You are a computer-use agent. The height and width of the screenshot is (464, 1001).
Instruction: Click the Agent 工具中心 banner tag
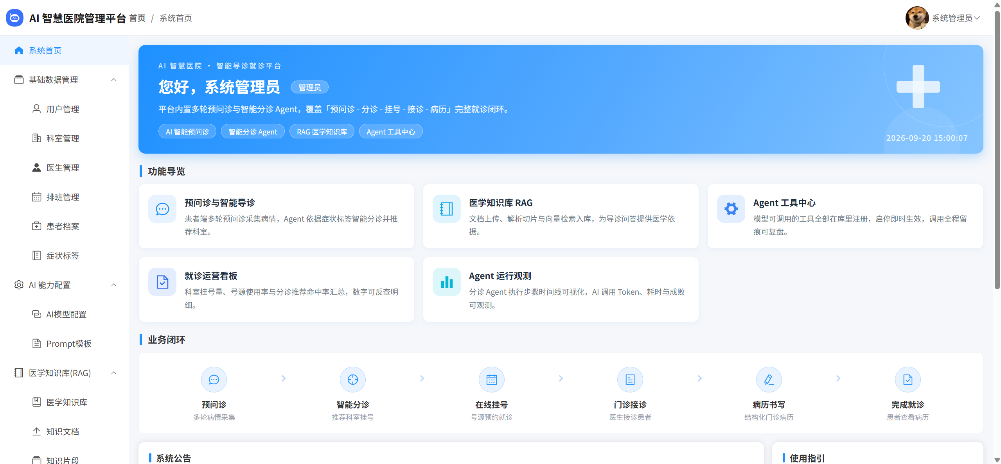(391, 132)
